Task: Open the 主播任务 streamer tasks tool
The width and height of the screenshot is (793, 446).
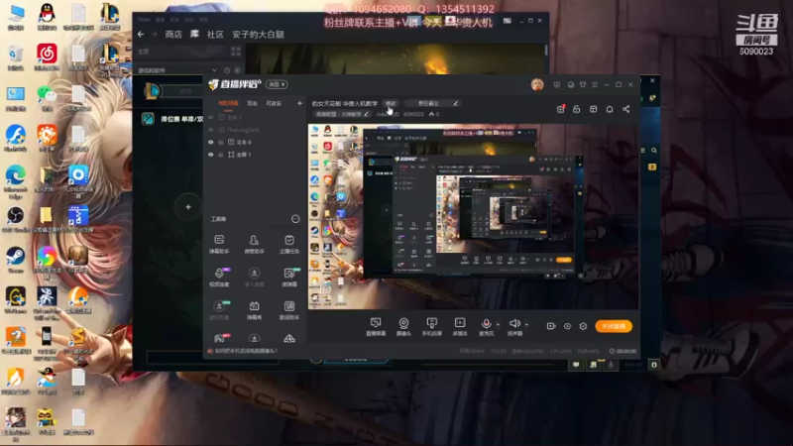Action: tap(289, 244)
